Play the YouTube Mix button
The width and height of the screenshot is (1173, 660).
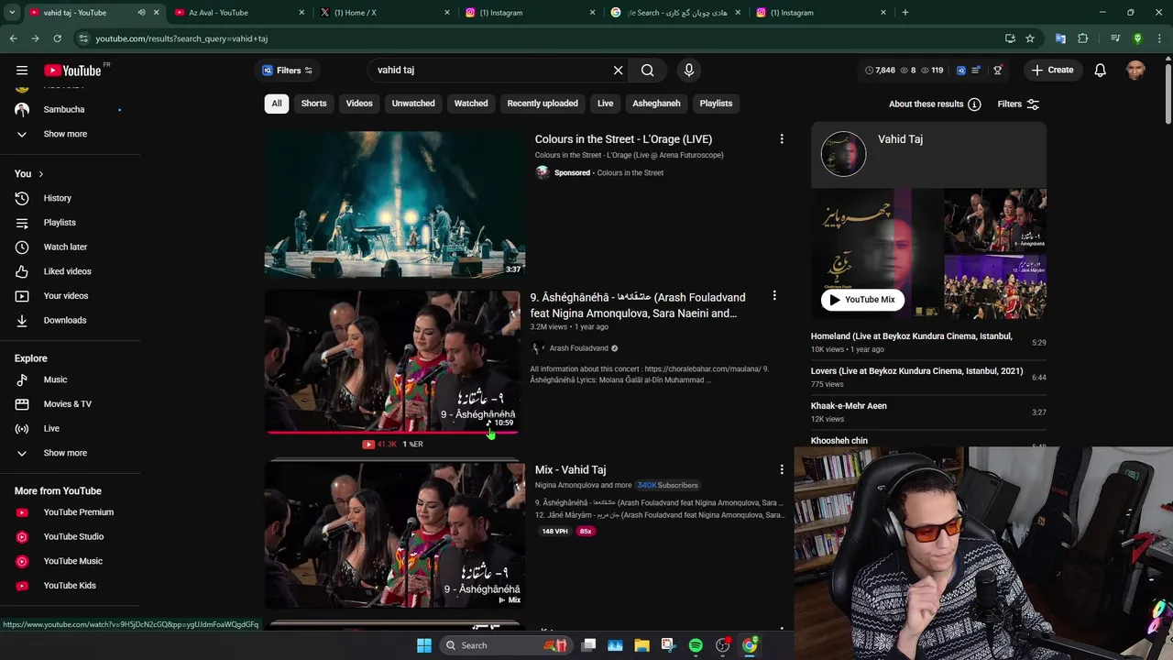(863, 300)
